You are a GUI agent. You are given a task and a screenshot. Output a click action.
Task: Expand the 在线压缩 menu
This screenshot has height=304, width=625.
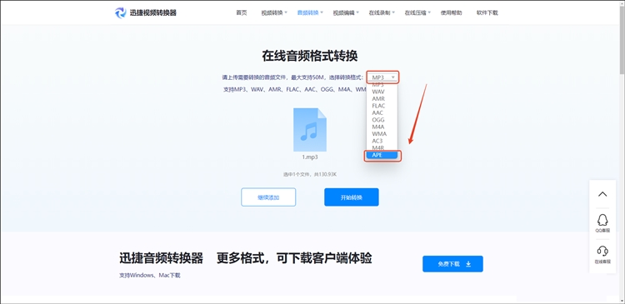(x=417, y=12)
